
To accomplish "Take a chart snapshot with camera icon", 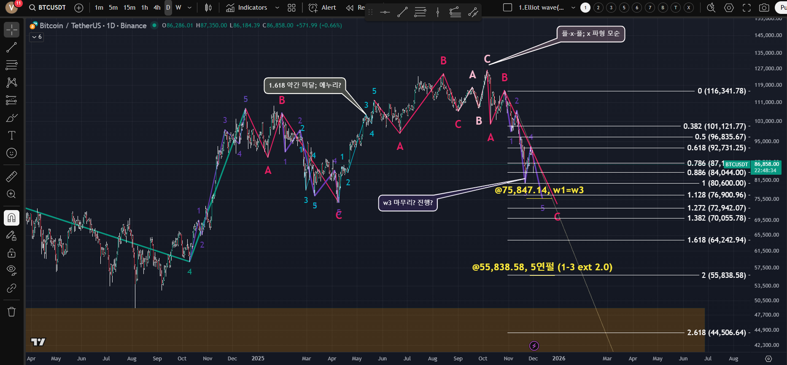I will pyautogui.click(x=764, y=8).
